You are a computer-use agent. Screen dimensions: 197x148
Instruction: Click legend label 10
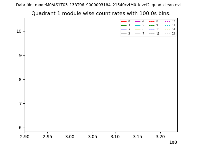(158, 29)
